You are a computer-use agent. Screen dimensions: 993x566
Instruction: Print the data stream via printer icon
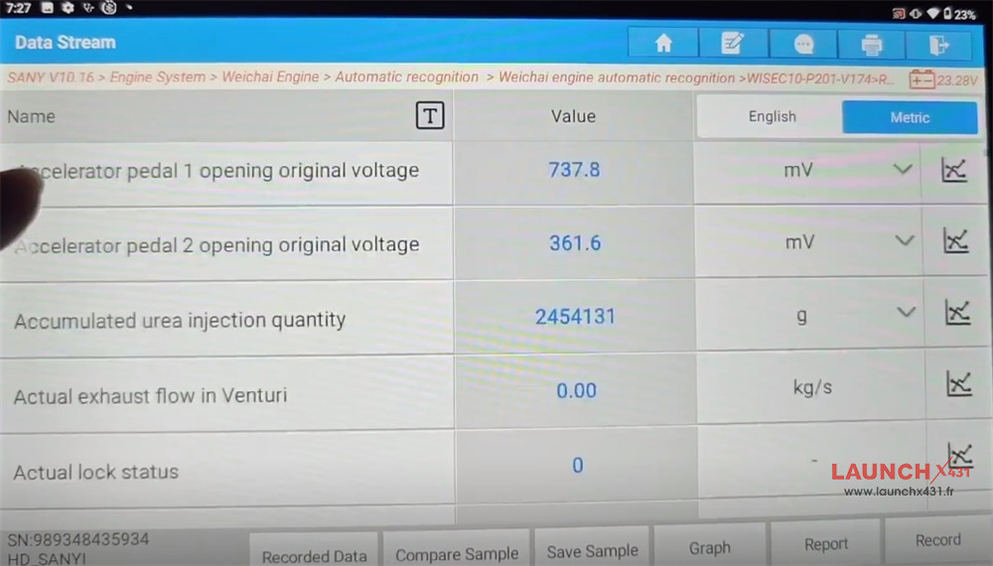click(872, 45)
